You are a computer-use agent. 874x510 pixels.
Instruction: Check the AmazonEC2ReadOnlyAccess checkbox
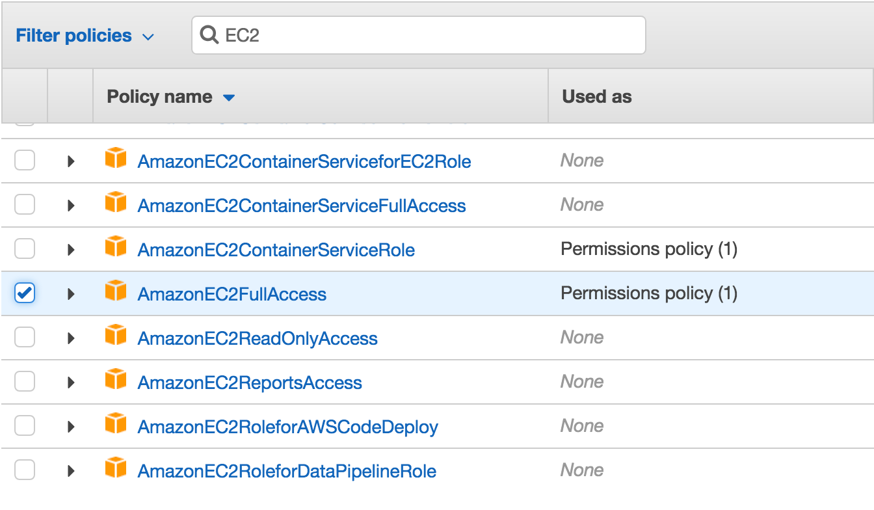(25, 338)
